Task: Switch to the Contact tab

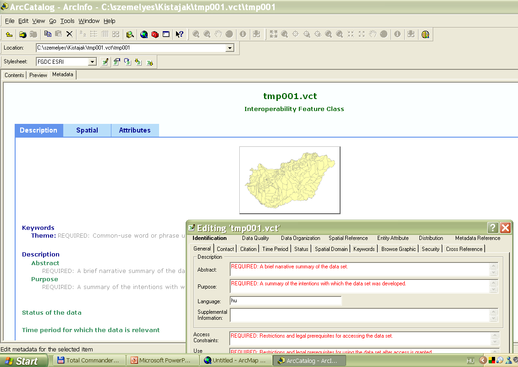Action: click(x=225, y=249)
